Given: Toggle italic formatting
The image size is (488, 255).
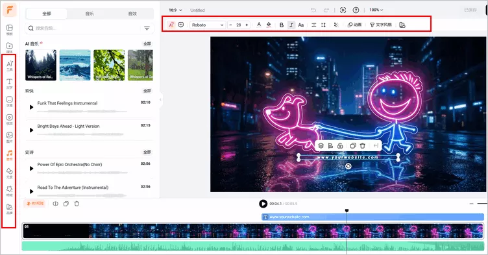Looking at the screenshot, I should 291,25.
